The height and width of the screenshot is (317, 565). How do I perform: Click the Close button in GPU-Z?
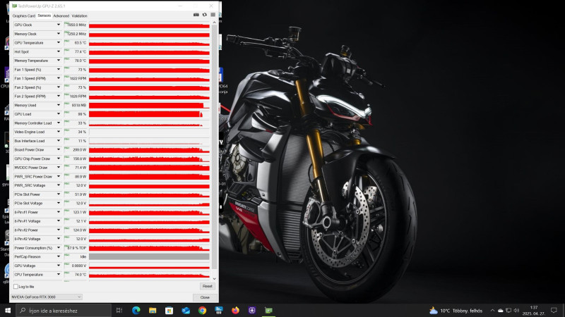(x=205, y=297)
